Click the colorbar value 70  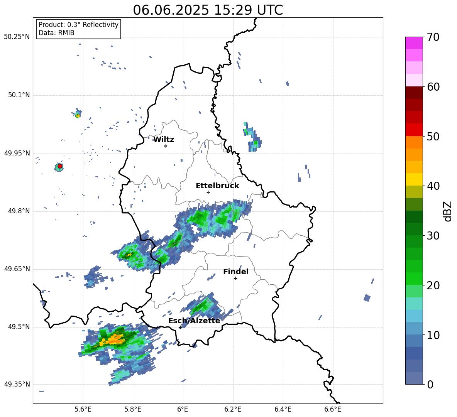(x=433, y=37)
